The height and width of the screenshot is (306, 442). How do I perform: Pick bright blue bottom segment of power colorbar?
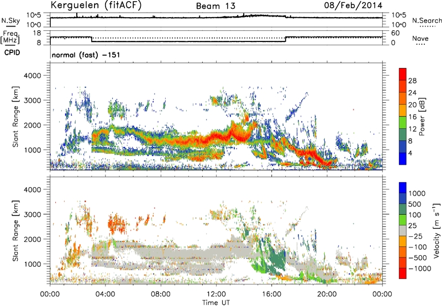(403, 159)
